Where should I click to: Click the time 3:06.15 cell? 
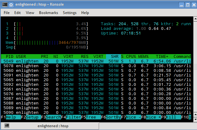pyautogui.click(x=162, y=66)
